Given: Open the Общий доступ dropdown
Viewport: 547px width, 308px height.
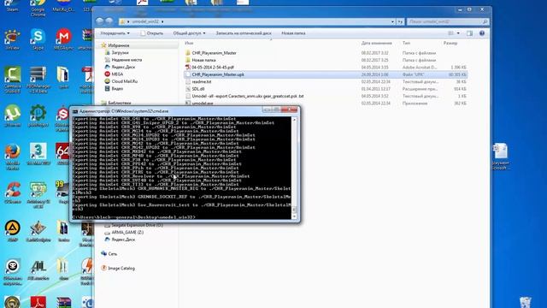Looking at the screenshot, I should tap(189, 33).
